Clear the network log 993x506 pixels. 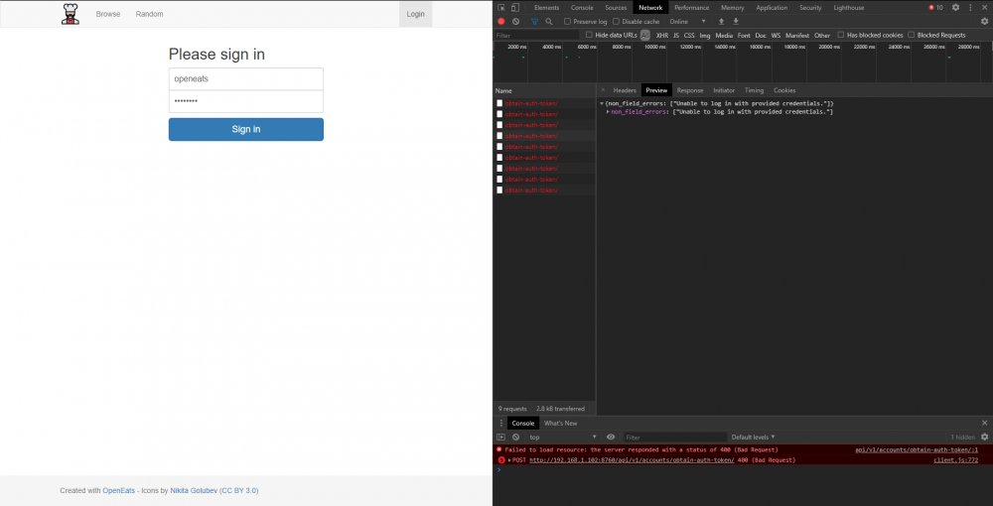(x=516, y=22)
